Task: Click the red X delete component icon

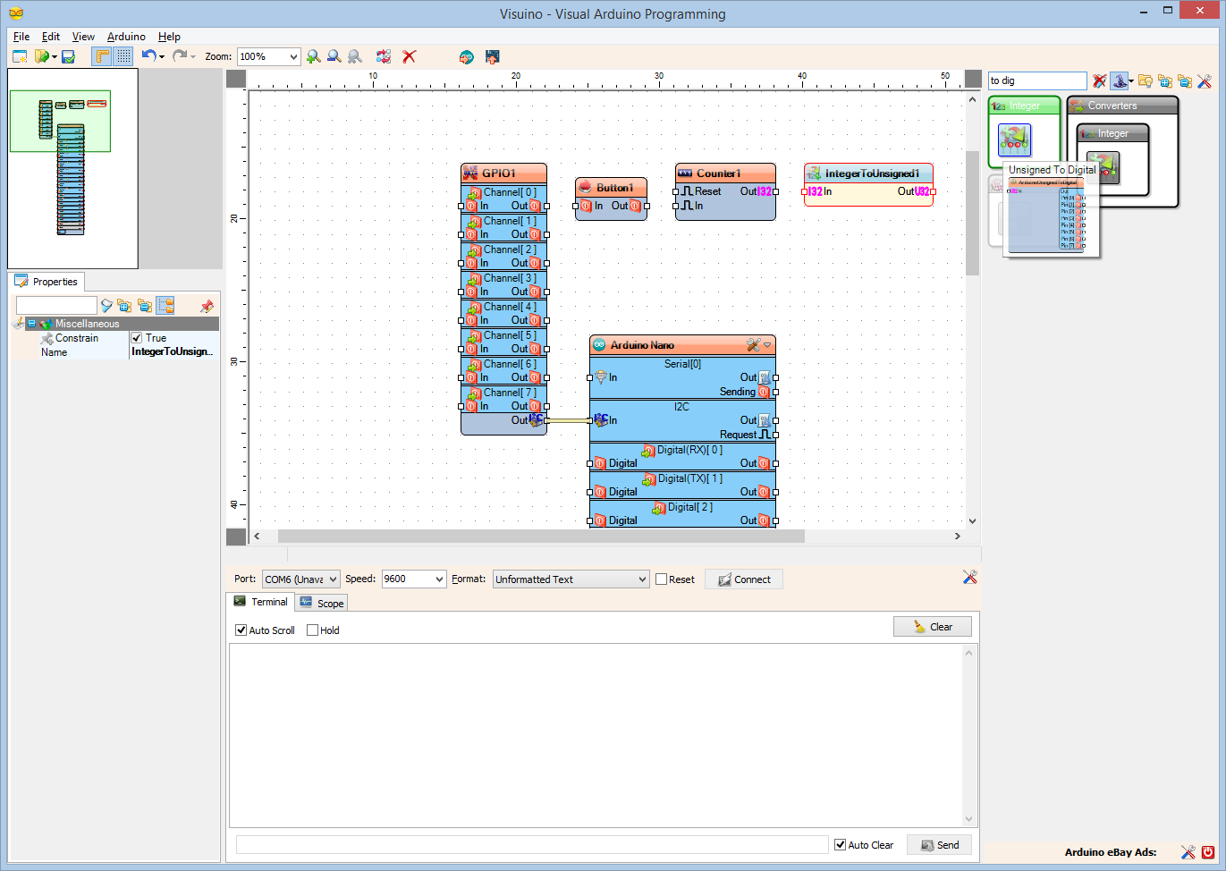Action: pos(409,55)
